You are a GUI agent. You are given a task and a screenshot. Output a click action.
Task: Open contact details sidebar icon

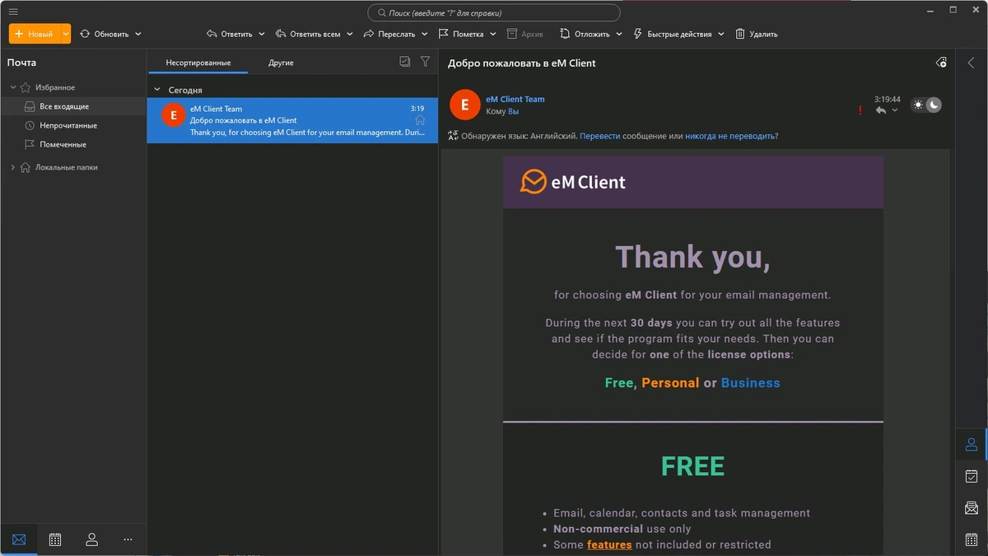coord(972,445)
